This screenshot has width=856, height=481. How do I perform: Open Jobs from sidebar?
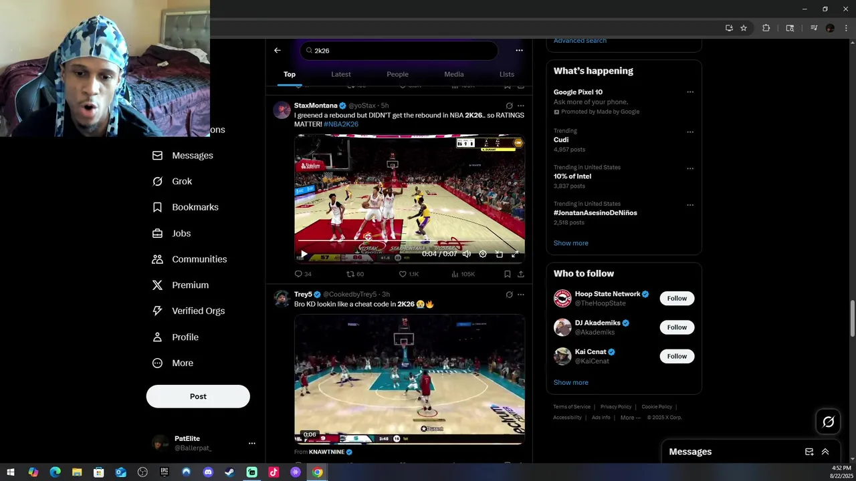click(x=171, y=233)
